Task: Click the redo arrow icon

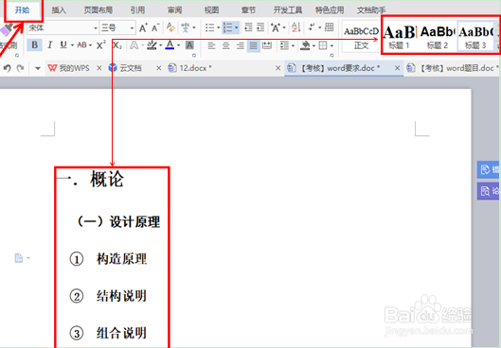Action: pyautogui.click(x=21, y=68)
